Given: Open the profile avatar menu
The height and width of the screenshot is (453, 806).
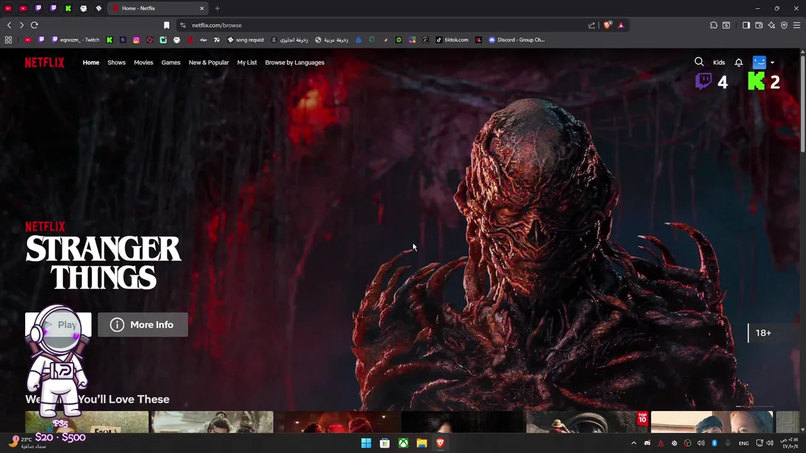Looking at the screenshot, I should pos(759,62).
